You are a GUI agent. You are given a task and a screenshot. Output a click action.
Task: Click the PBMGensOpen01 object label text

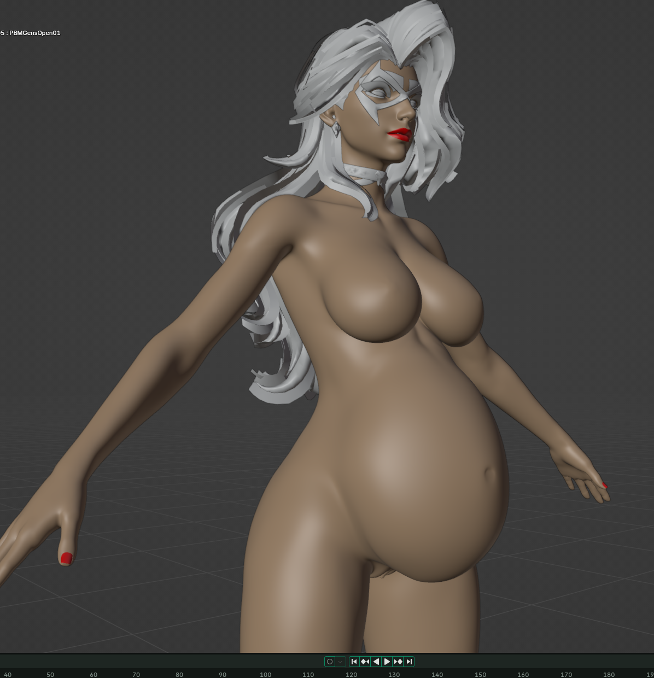point(35,33)
